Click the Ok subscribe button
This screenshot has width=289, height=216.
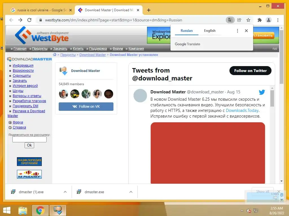tap(29, 145)
